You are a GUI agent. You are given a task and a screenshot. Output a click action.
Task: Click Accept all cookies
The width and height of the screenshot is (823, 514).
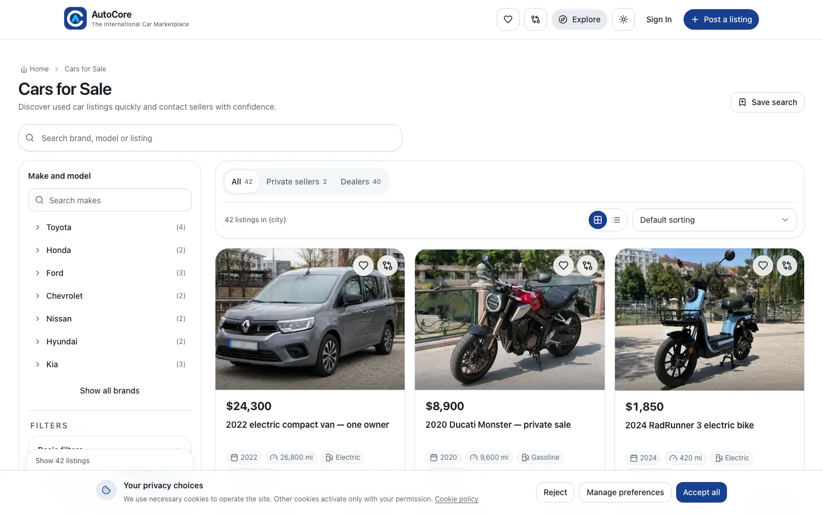[x=701, y=492]
